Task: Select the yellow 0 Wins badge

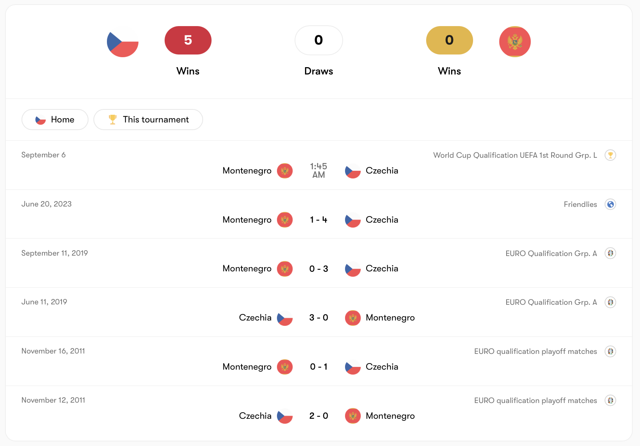Action: click(449, 40)
